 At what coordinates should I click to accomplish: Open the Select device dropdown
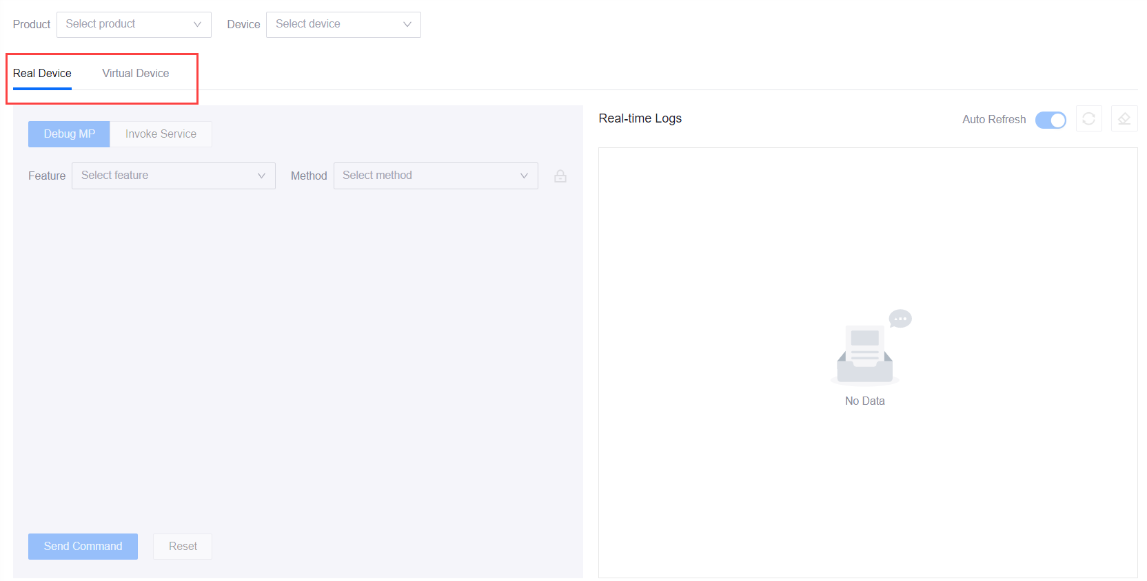point(343,24)
